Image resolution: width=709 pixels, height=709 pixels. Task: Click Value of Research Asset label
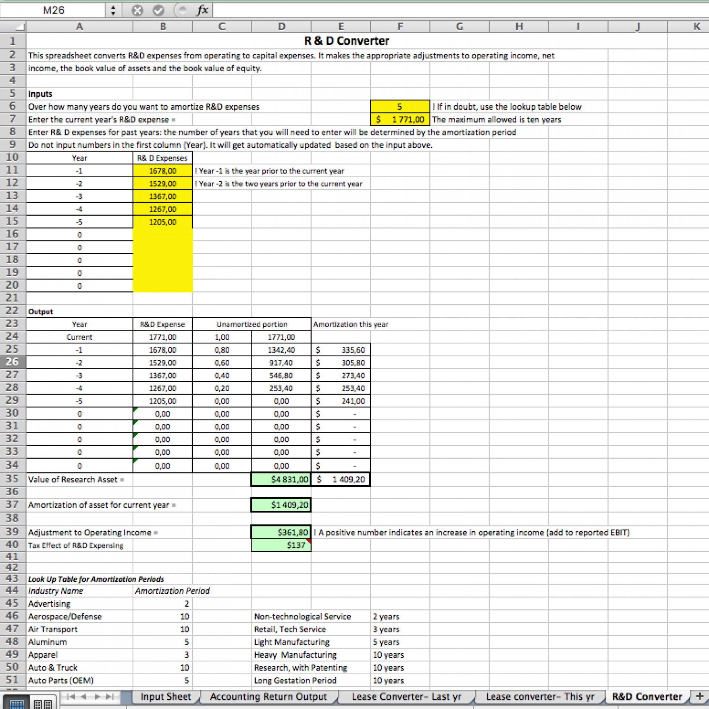76,479
